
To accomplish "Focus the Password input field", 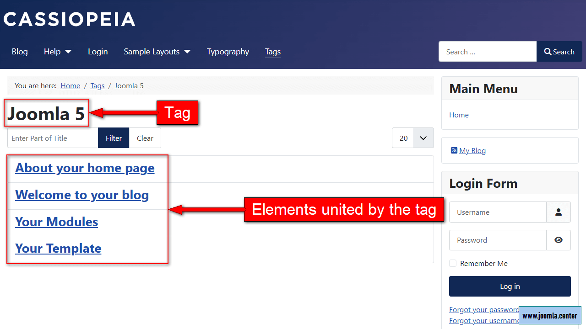I will 498,240.
